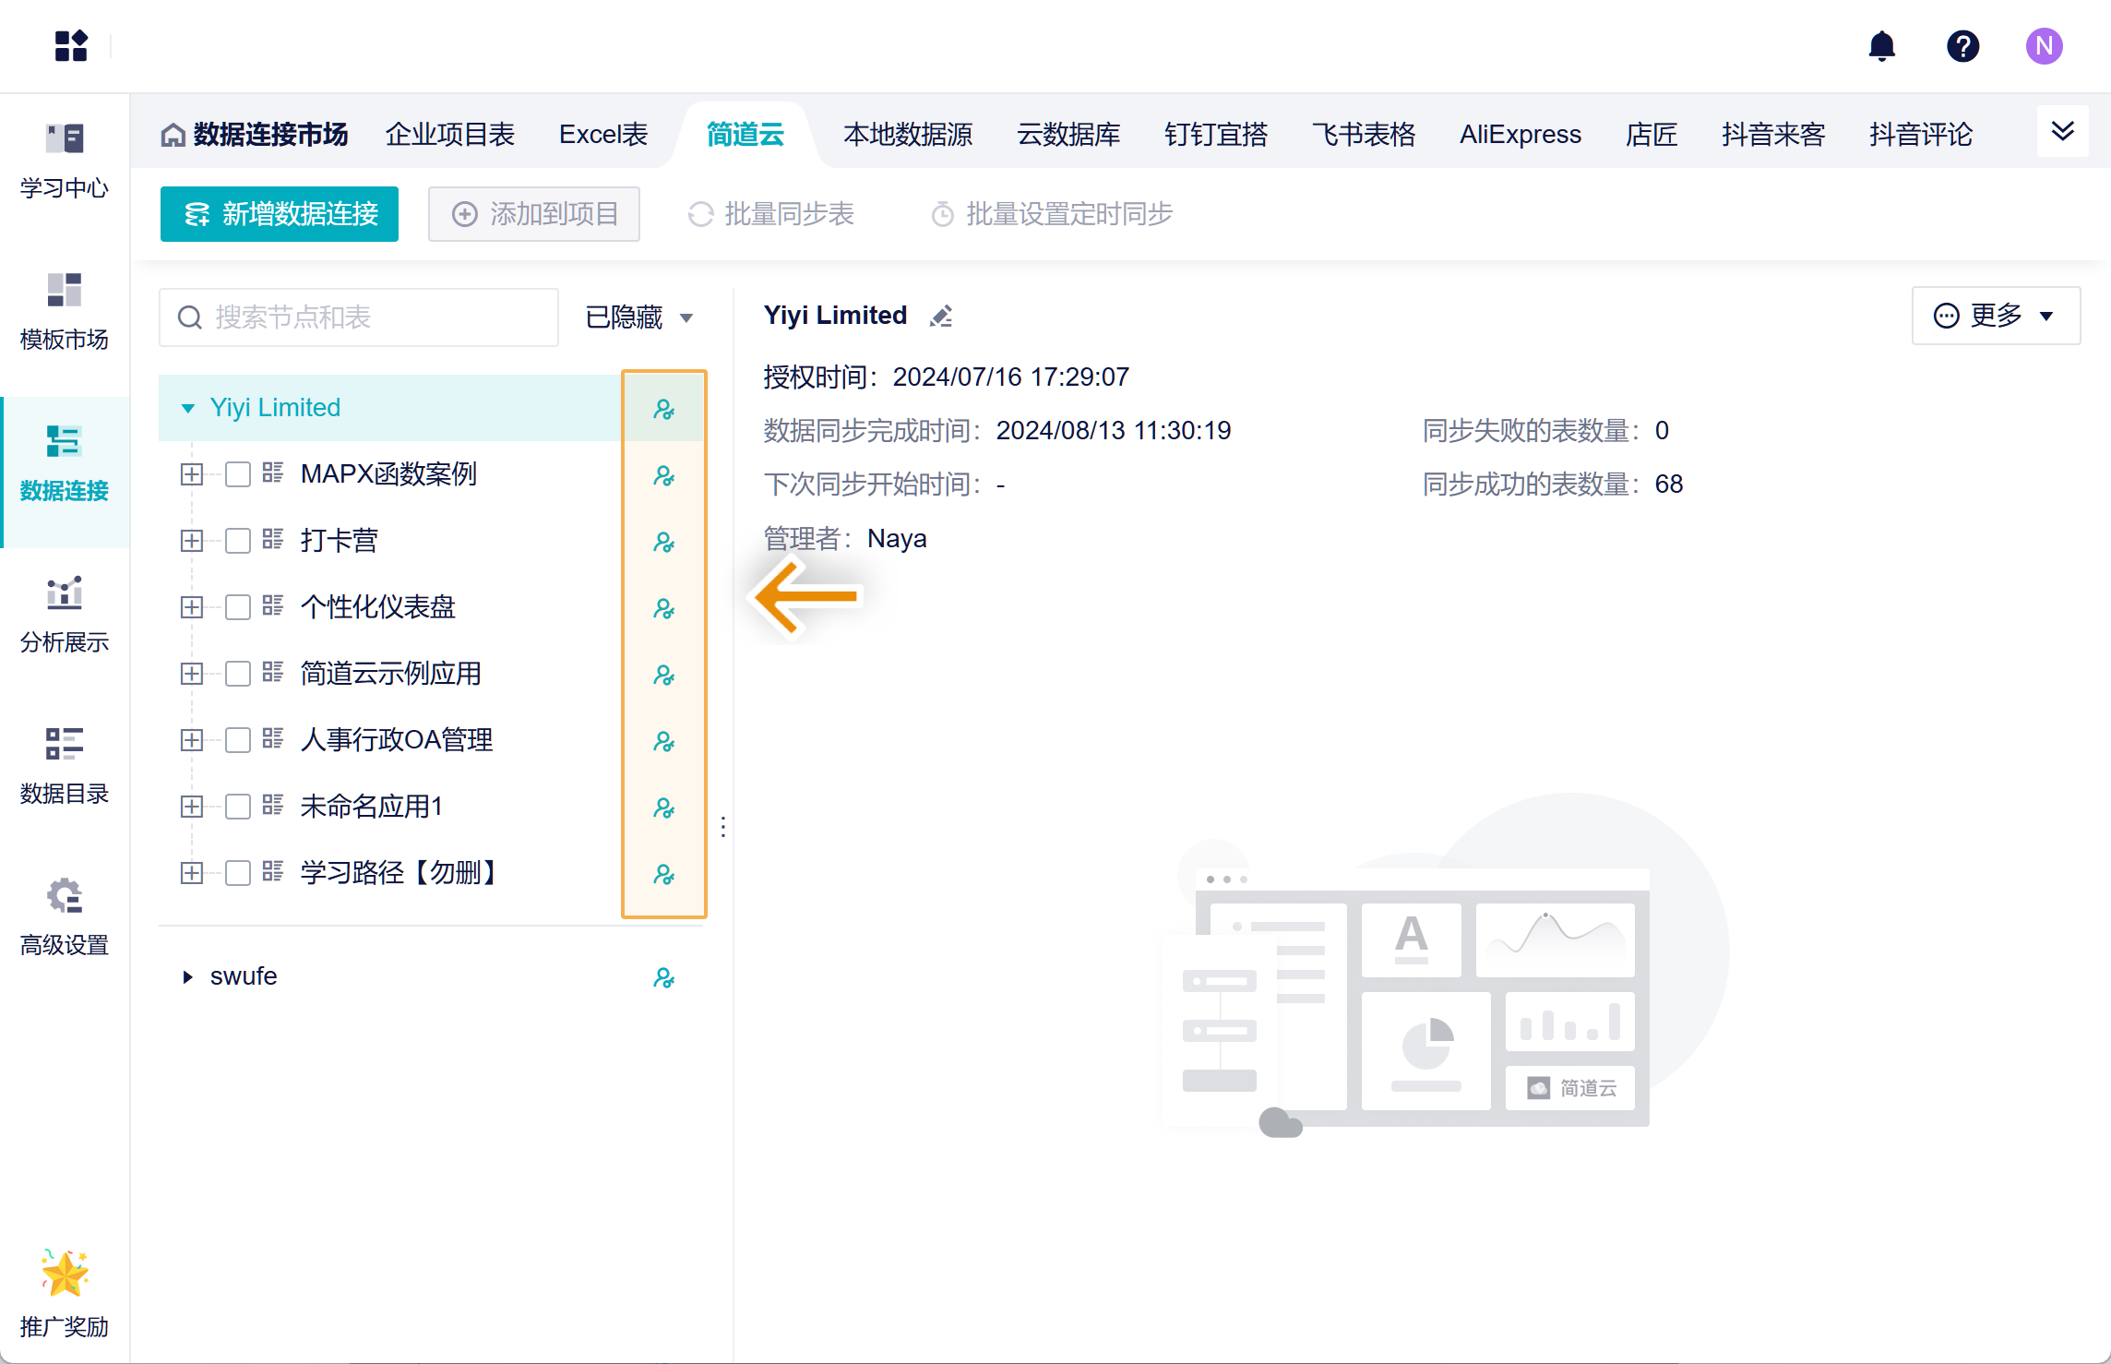Image resolution: width=2111 pixels, height=1364 pixels.
Task: Check the MAPX函数案例 checkbox
Action: tap(238, 474)
